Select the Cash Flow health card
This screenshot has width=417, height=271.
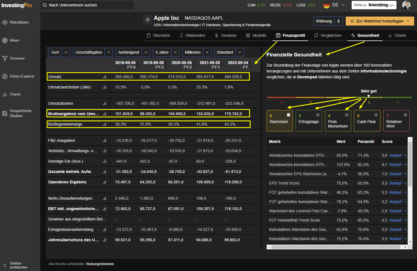pyautogui.click(x=367, y=121)
